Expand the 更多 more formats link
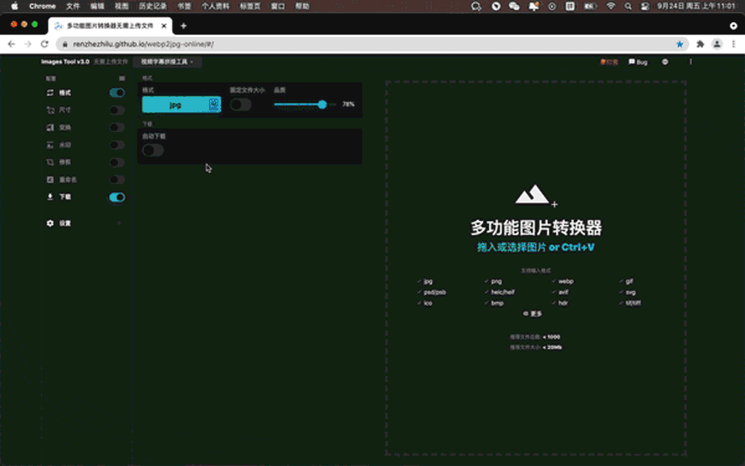This screenshot has width=745, height=466. (533, 314)
